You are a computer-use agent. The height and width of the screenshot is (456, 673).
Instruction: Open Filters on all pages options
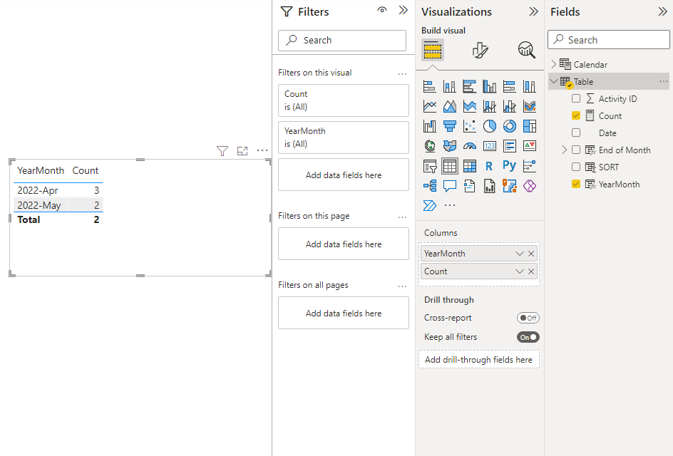click(x=402, y=286)
